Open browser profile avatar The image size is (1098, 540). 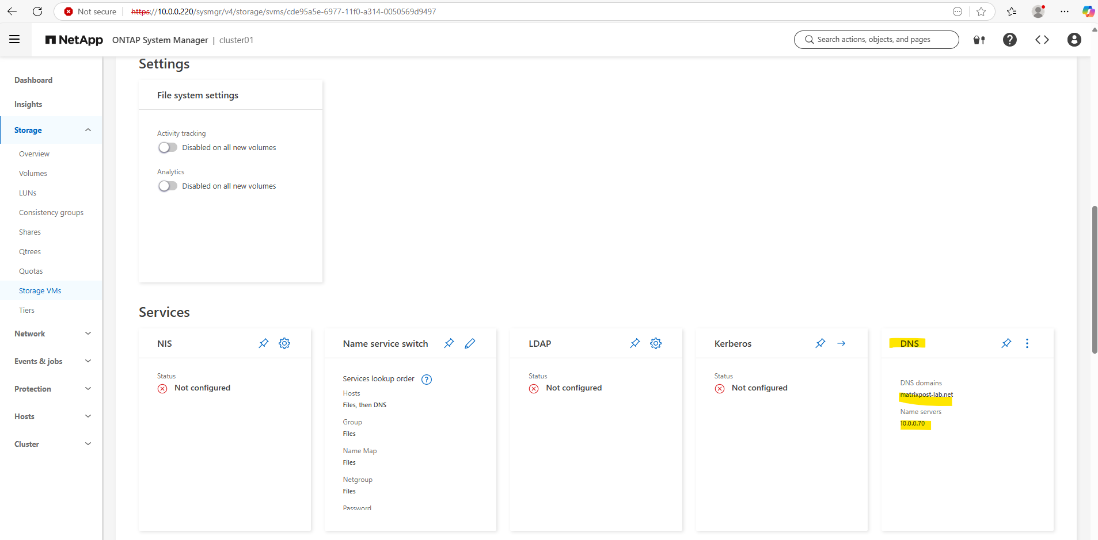1038,12
